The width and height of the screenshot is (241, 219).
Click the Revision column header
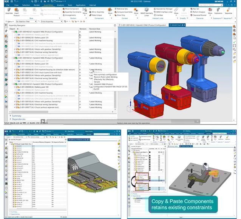pos(83,29)
